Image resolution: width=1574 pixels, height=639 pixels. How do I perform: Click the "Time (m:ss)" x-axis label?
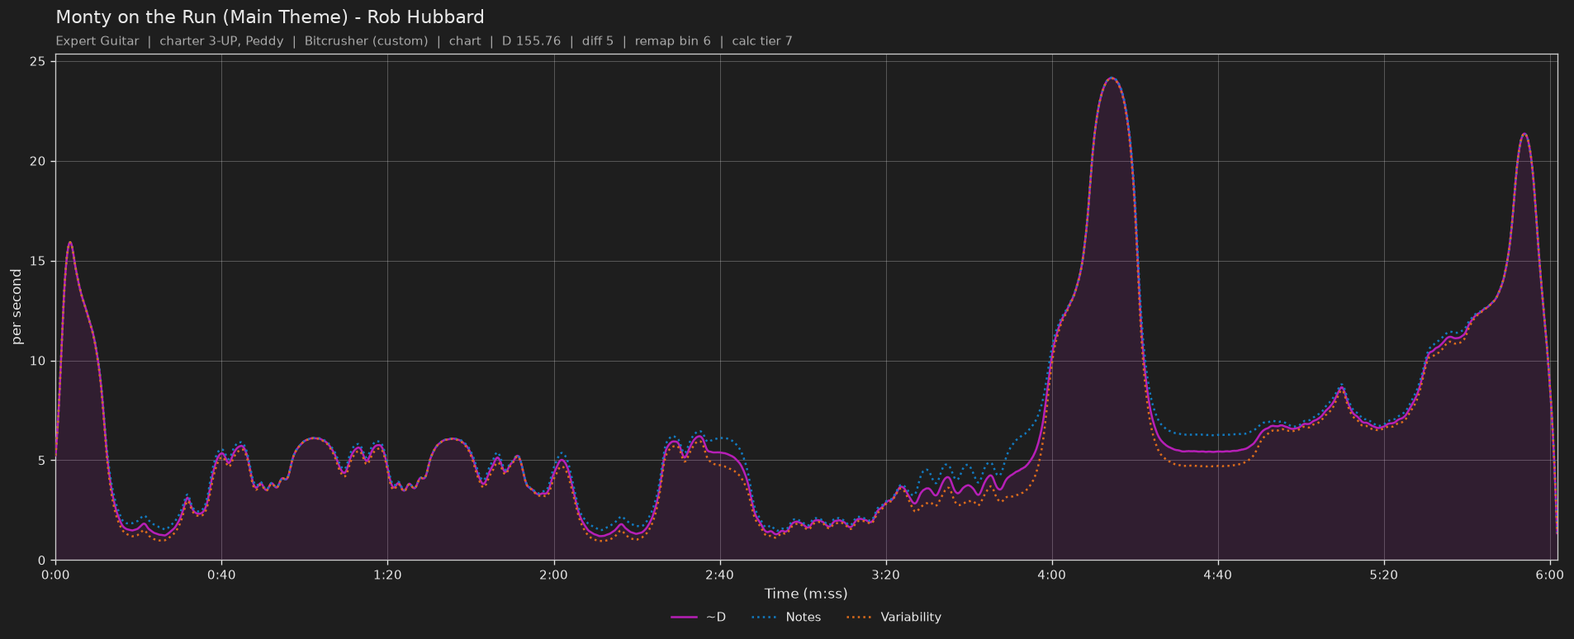[806, 594]
